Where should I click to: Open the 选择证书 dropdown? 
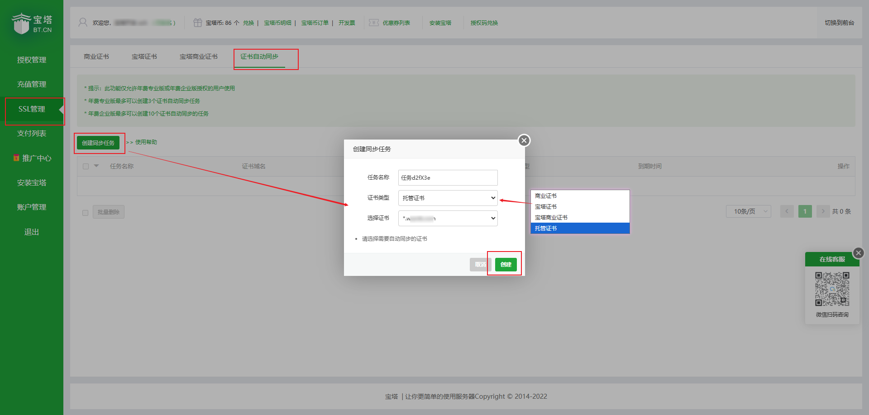pos(448,218)
